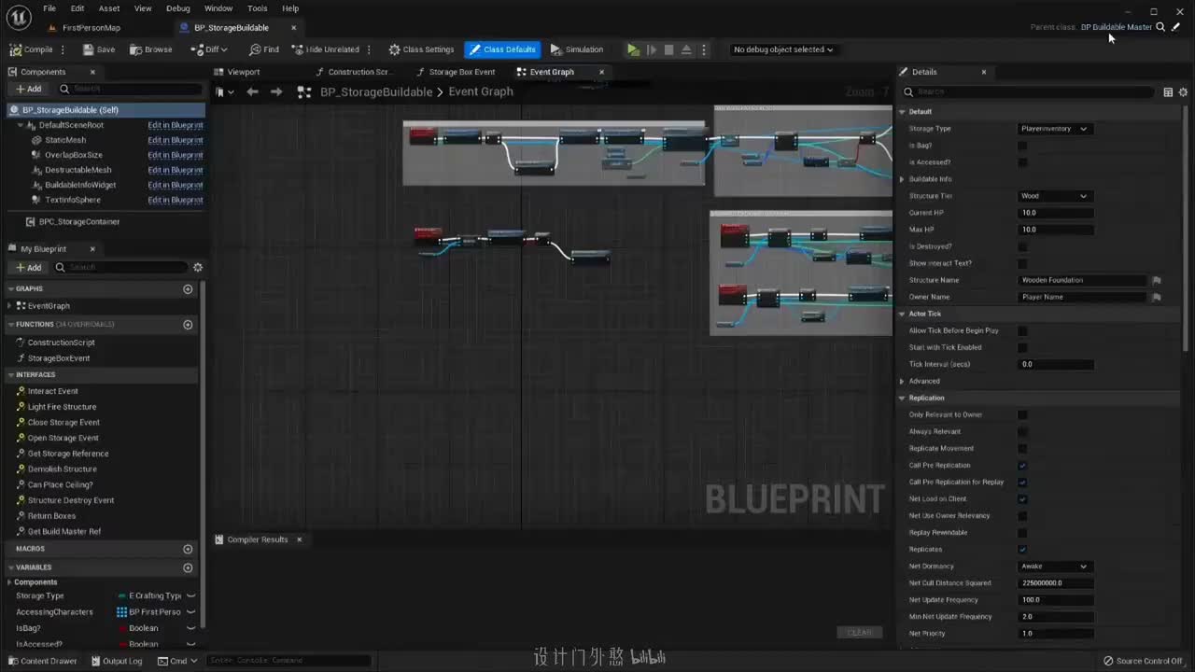Add a new component

(28, 89)
